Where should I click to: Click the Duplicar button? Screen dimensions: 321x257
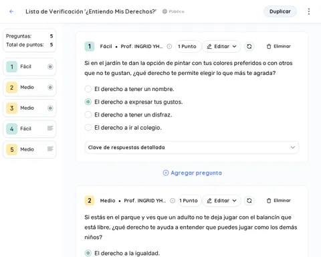[280, 11]
